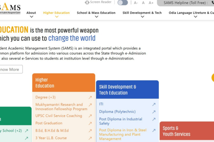The width and height of the screenshot is (214, 142).
Task: Open Post Diploma in Industrial Safety link
Action: 121,121
